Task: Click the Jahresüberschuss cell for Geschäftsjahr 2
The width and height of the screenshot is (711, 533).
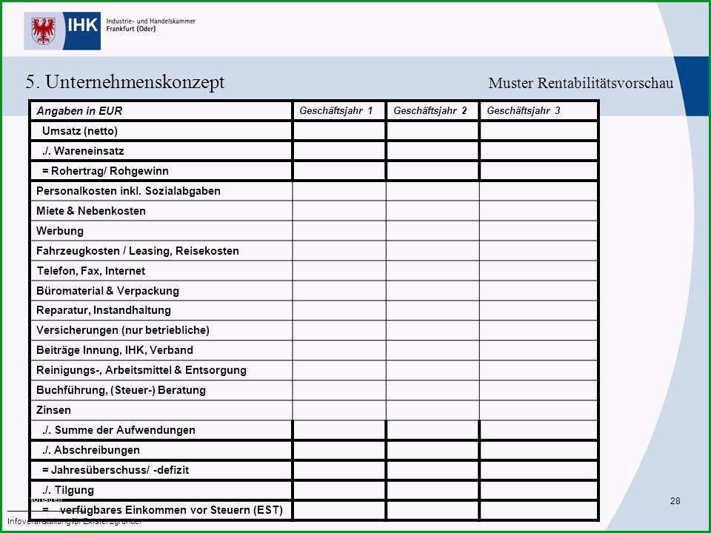Action: (x=433, y=470)
